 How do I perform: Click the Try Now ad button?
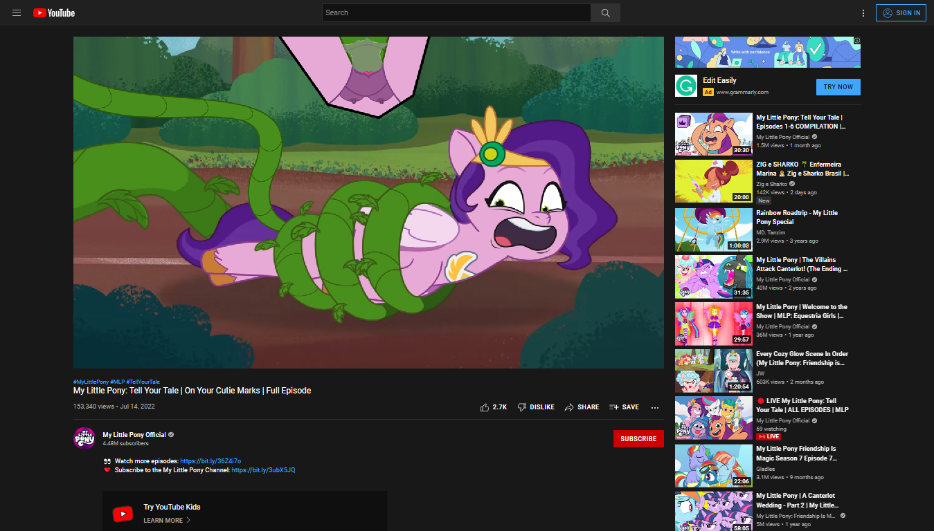tap(838, 87)
